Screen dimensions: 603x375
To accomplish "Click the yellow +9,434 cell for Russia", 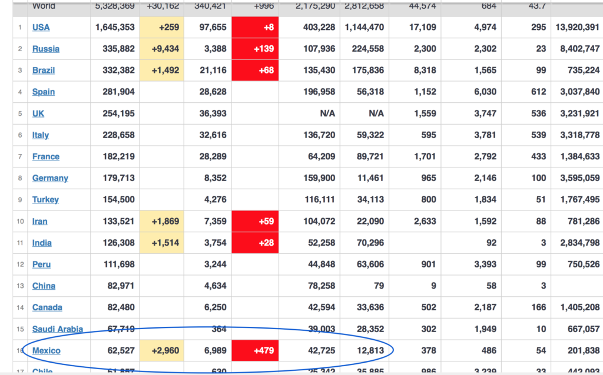I will (161, 49).
